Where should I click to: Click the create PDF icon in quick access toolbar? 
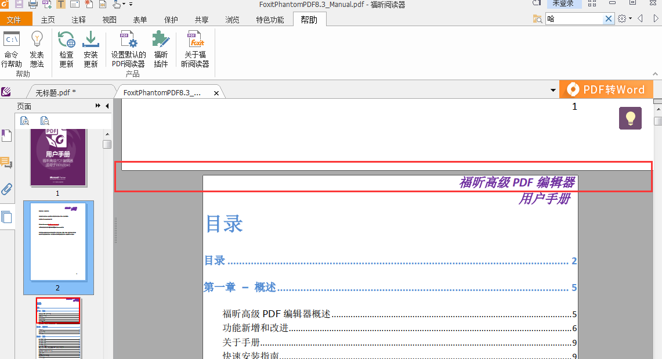tap(47, 4)
